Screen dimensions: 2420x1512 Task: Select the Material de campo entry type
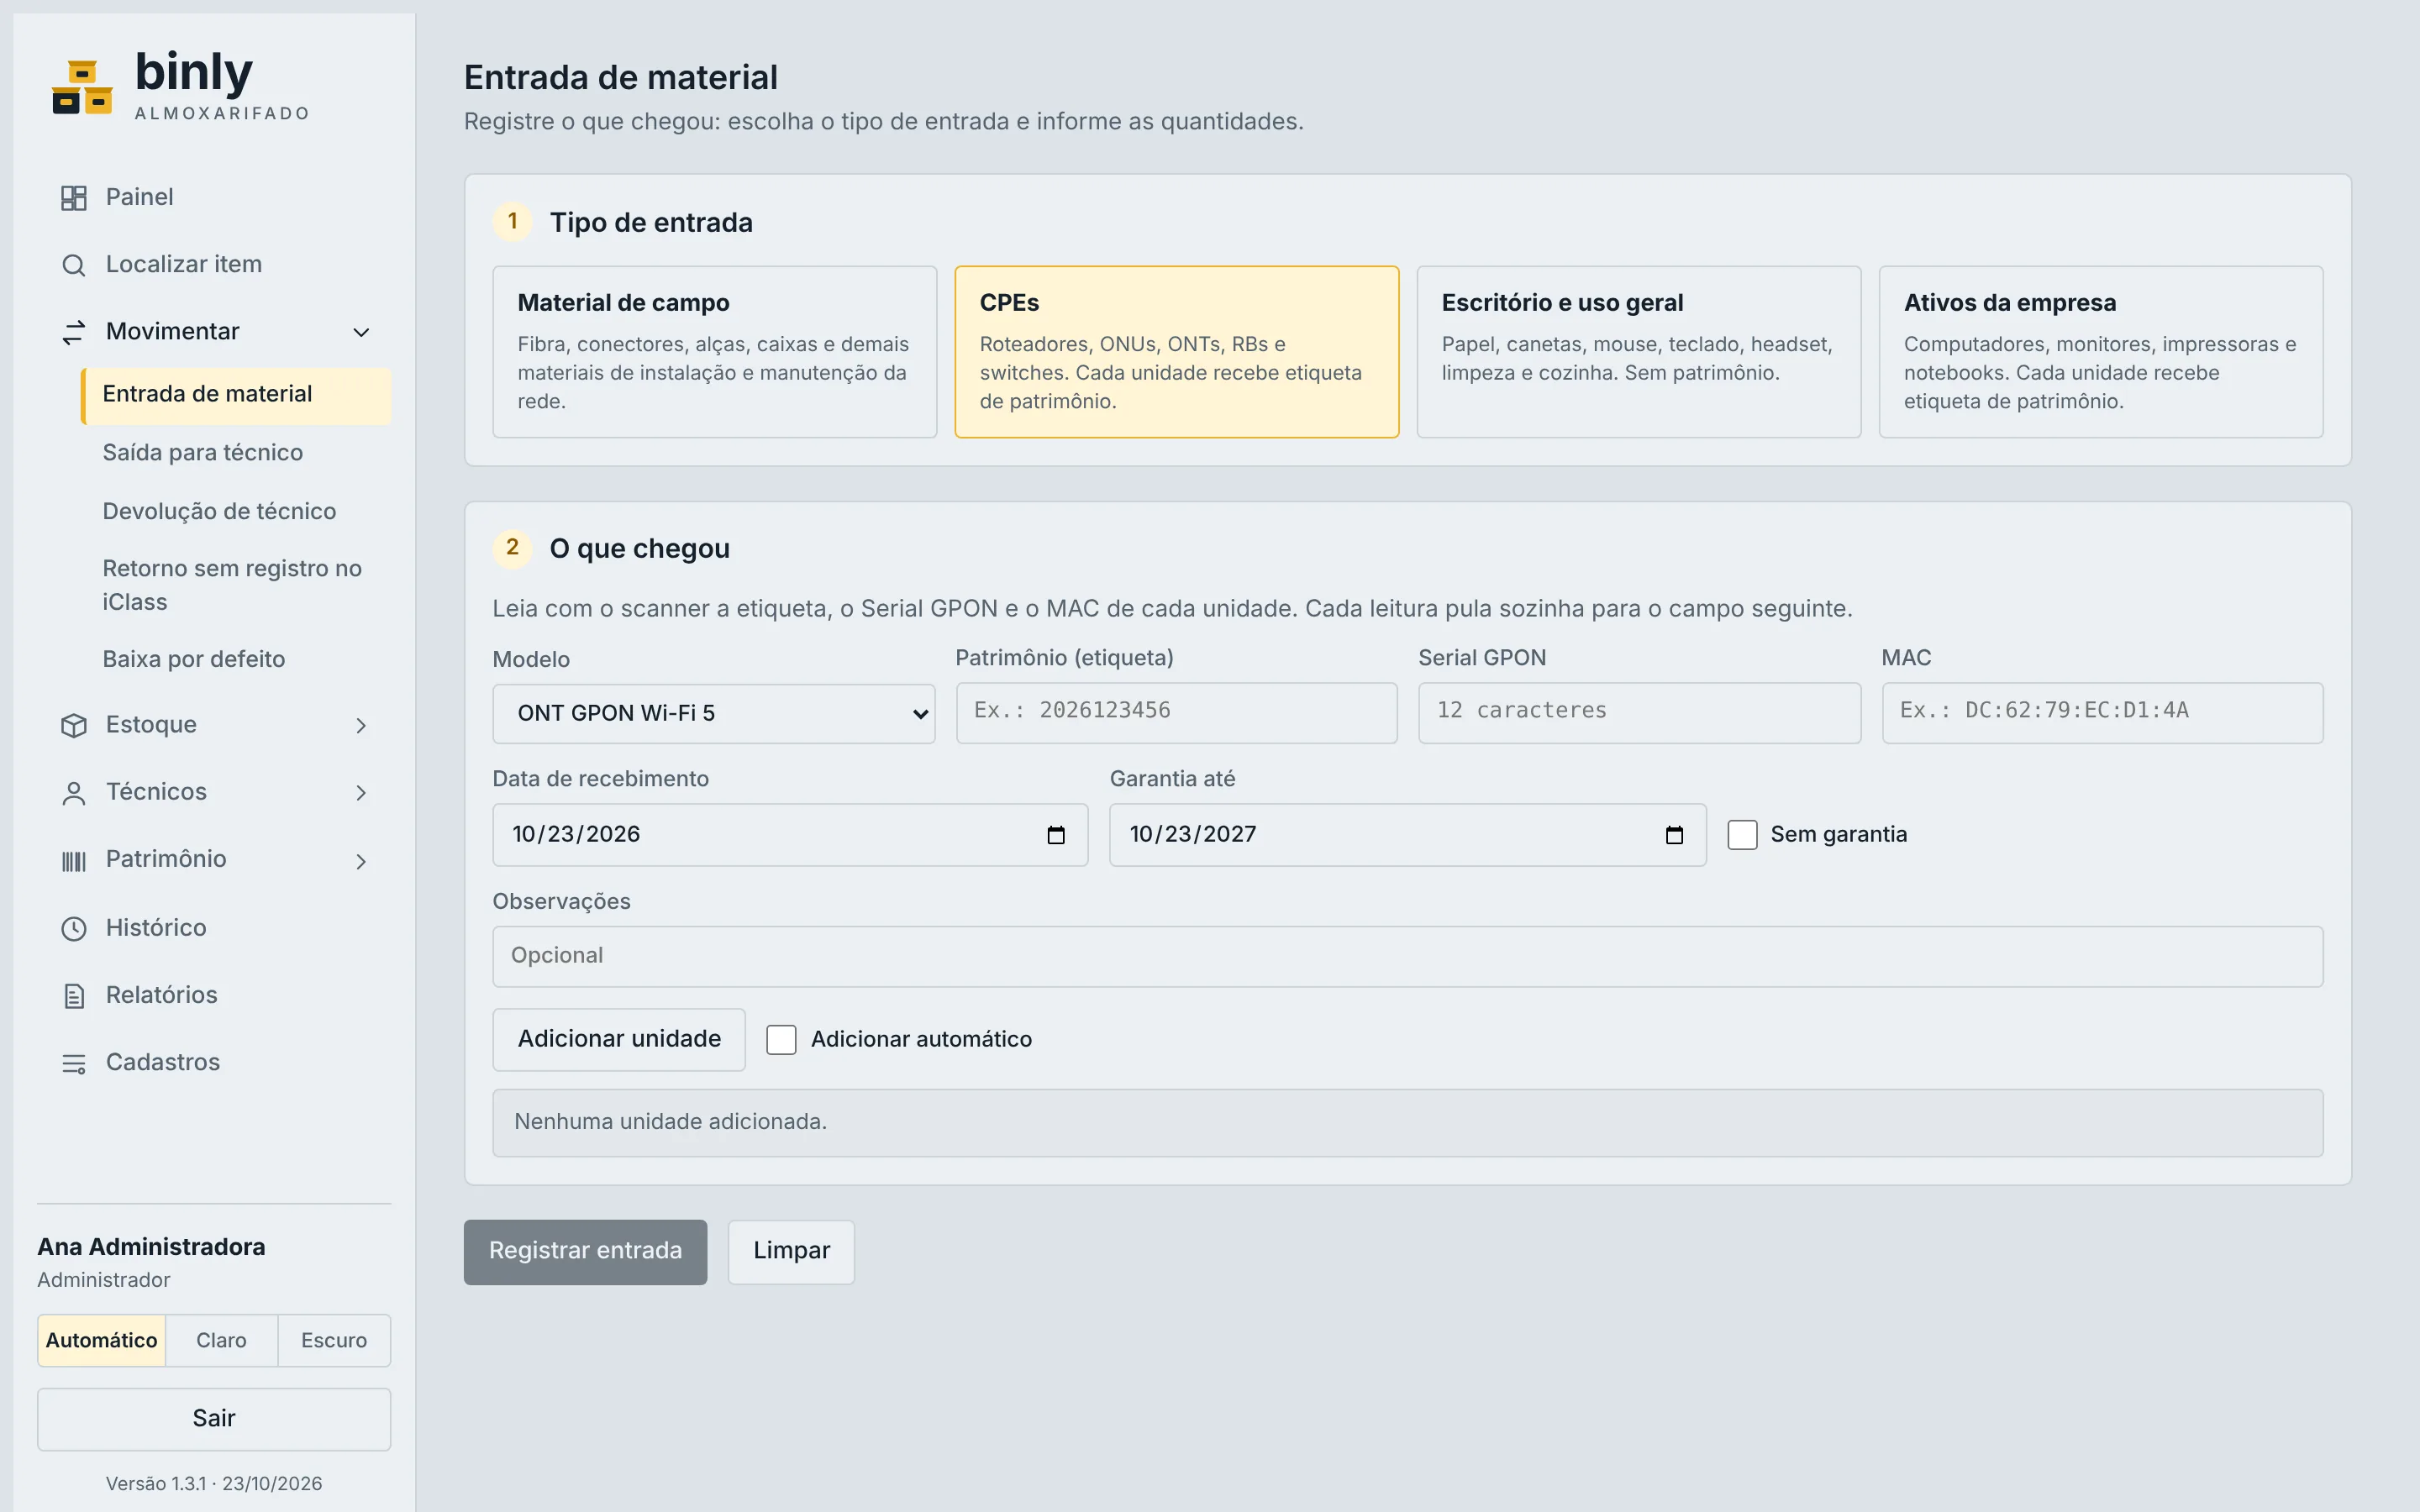(714, 352)
